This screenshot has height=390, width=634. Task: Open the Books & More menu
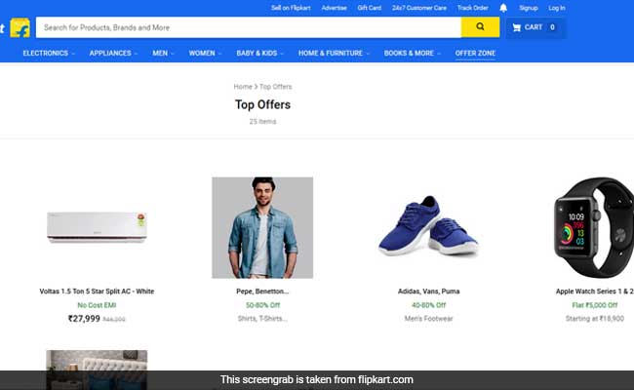(x=412, y=53)
